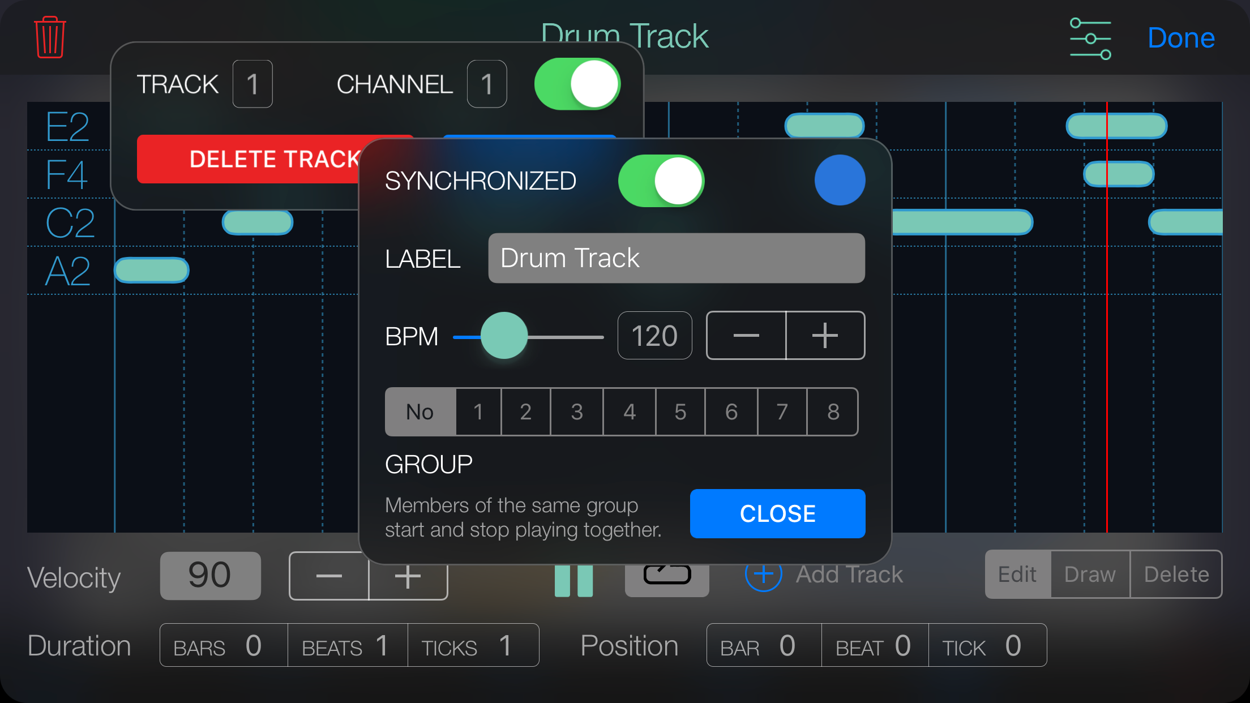The width and height of the screenshot is (1250, 703).
Task: Click the loop icon button
Action: (667, 581)
